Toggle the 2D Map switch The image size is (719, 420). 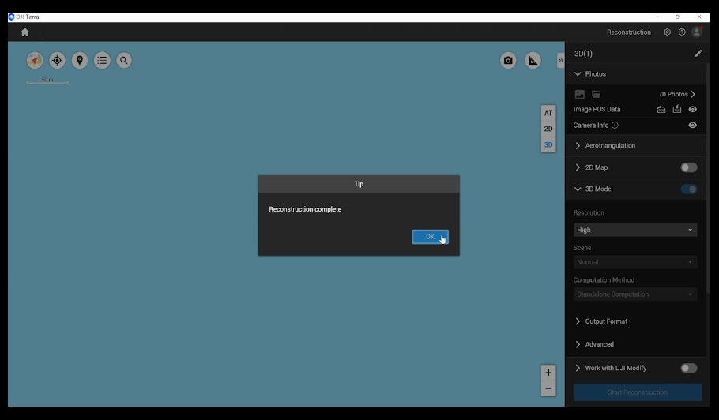coord(688,167)
